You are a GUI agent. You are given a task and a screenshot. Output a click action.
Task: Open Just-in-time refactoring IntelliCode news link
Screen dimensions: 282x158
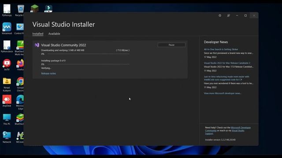(226, 78)
